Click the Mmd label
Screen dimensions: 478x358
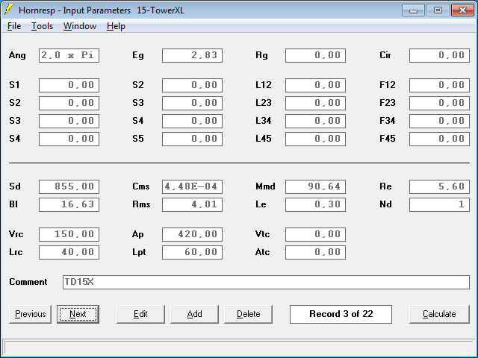coord(265,186)
